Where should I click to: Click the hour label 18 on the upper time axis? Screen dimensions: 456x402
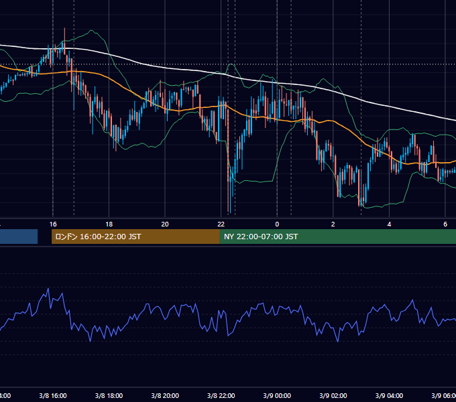click(109, 224)
